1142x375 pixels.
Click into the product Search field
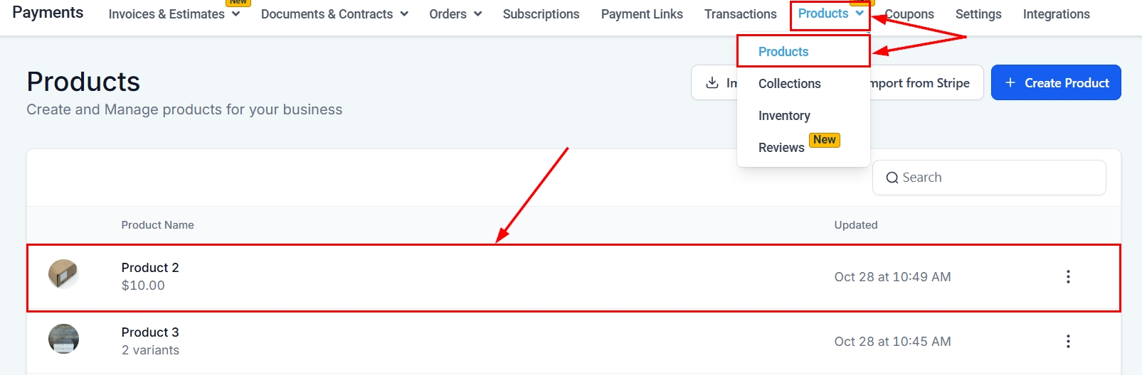click(x=996, y=178)
